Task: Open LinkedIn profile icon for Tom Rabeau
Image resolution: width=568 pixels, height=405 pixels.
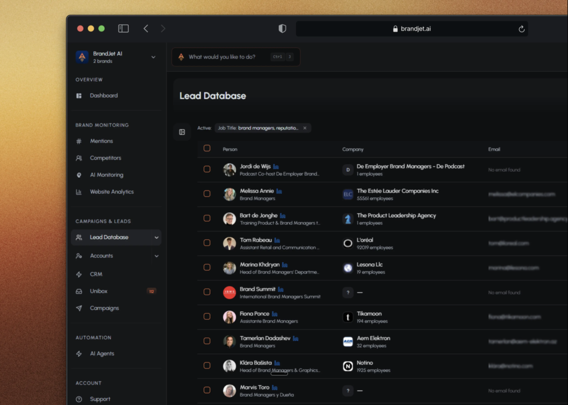Action: 277,240
